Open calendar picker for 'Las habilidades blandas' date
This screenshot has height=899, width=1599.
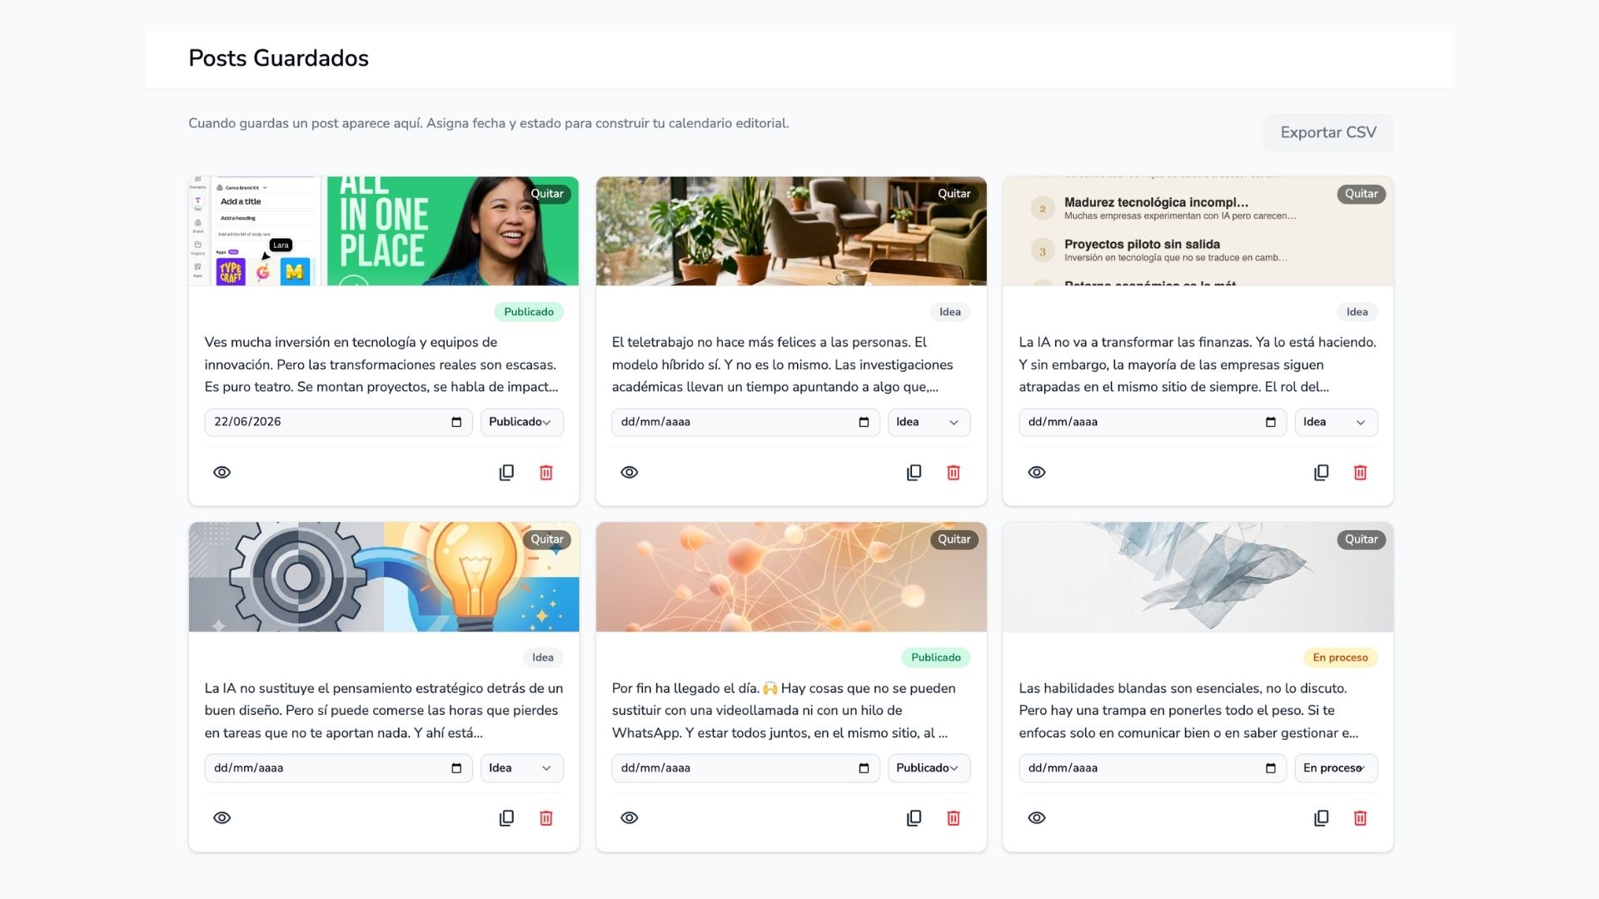tap(1271, 767)
